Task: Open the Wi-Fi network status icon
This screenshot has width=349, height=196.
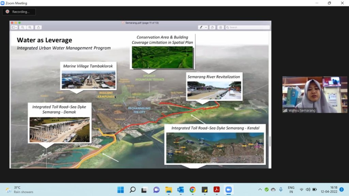Action: coord(301,190)
